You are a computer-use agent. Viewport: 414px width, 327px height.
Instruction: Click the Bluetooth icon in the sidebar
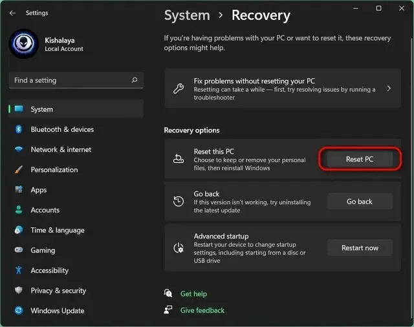[x=19, y=129]
